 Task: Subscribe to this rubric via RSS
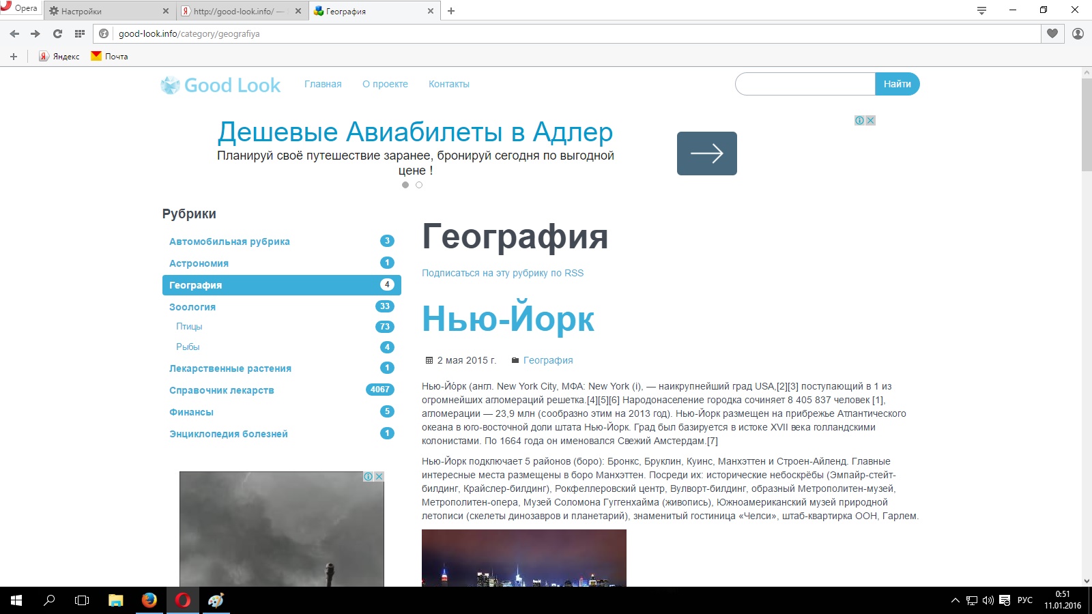502,273
